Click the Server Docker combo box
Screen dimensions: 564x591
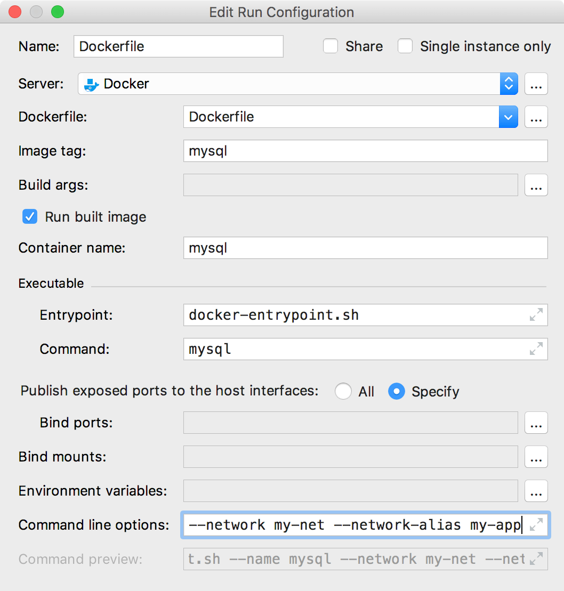point(298,84)
